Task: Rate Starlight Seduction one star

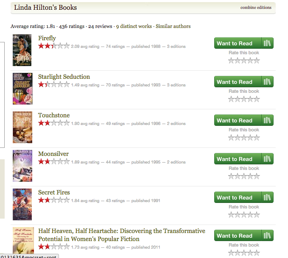Action: click(231, 99)
